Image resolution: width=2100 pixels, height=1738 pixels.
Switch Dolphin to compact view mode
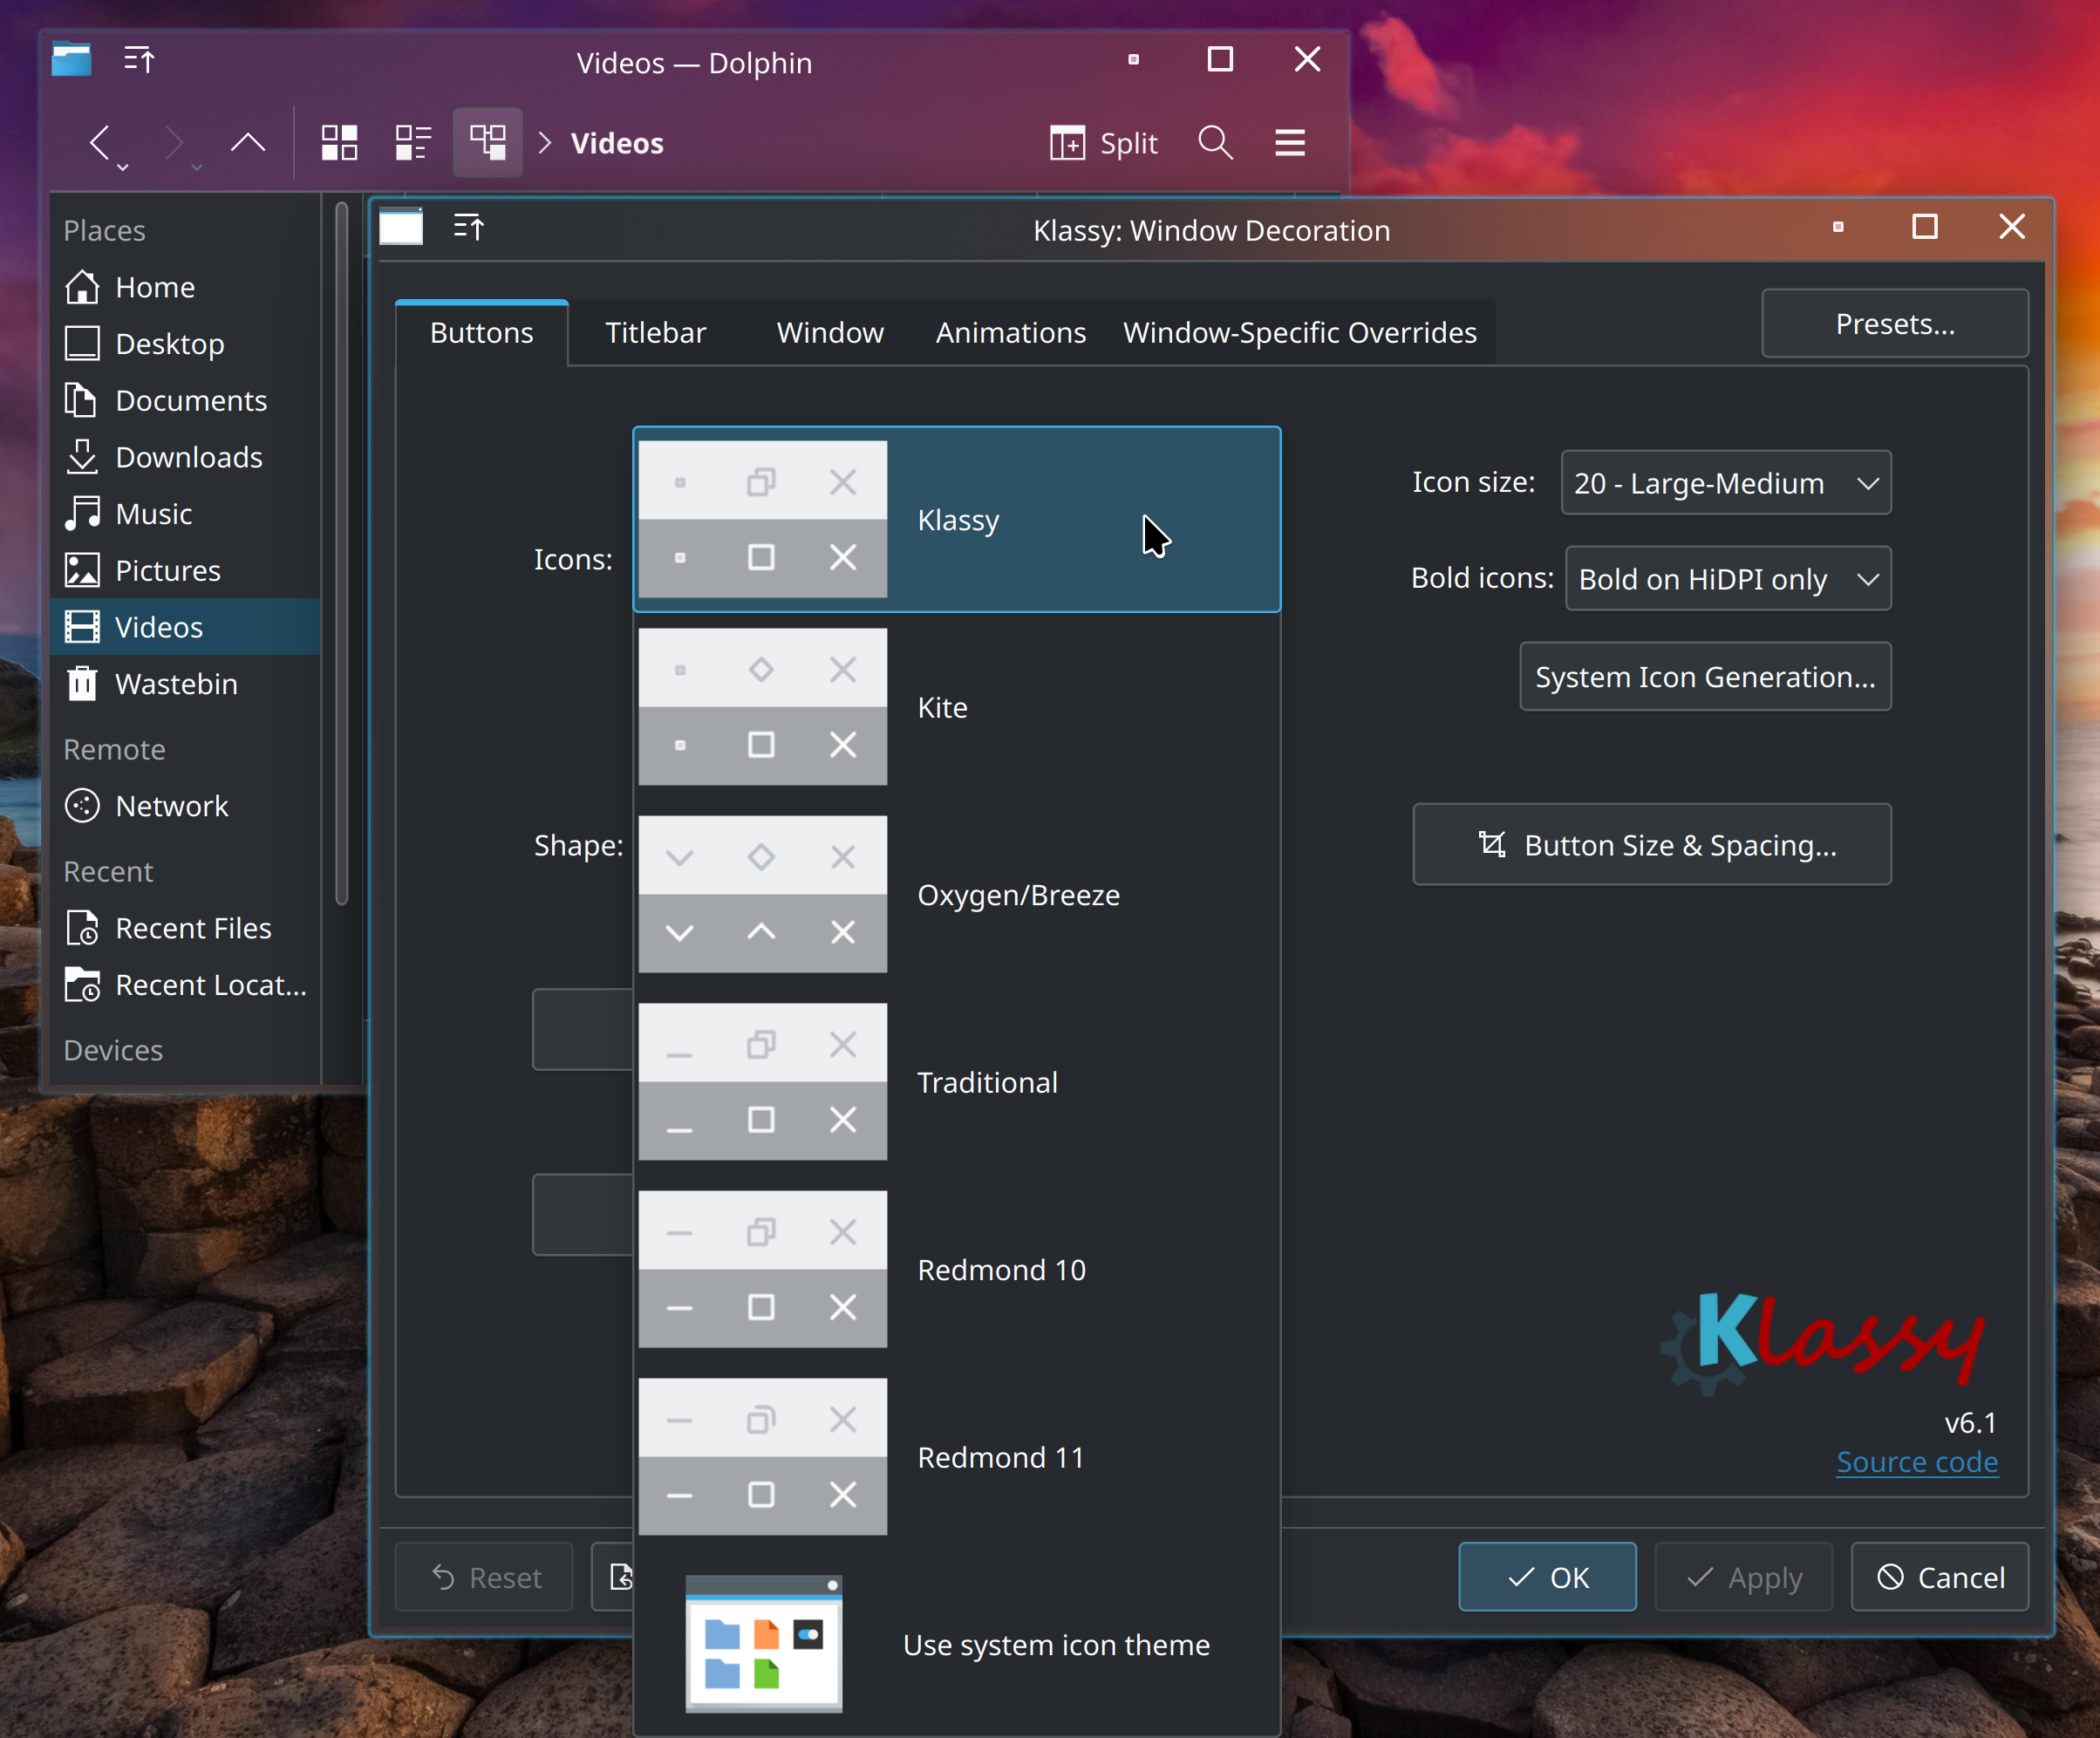[x=413, y=143]
